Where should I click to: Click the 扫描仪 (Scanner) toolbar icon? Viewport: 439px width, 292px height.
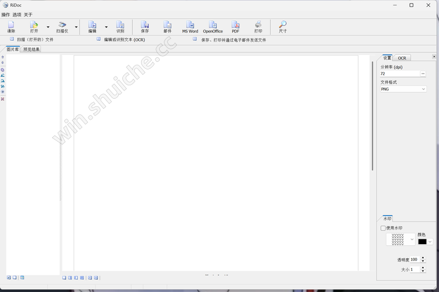click(62, 26)
